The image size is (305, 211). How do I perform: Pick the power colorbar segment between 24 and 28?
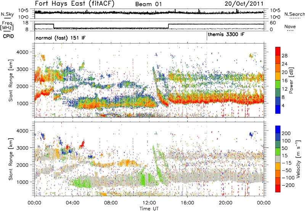(x=278, y=59)
